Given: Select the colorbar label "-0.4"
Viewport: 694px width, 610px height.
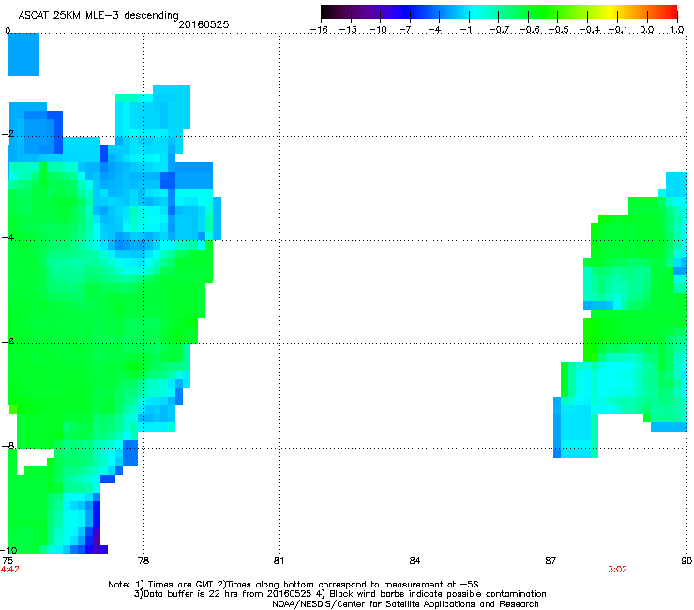Looking at the screenshot, I should (590, 30).
